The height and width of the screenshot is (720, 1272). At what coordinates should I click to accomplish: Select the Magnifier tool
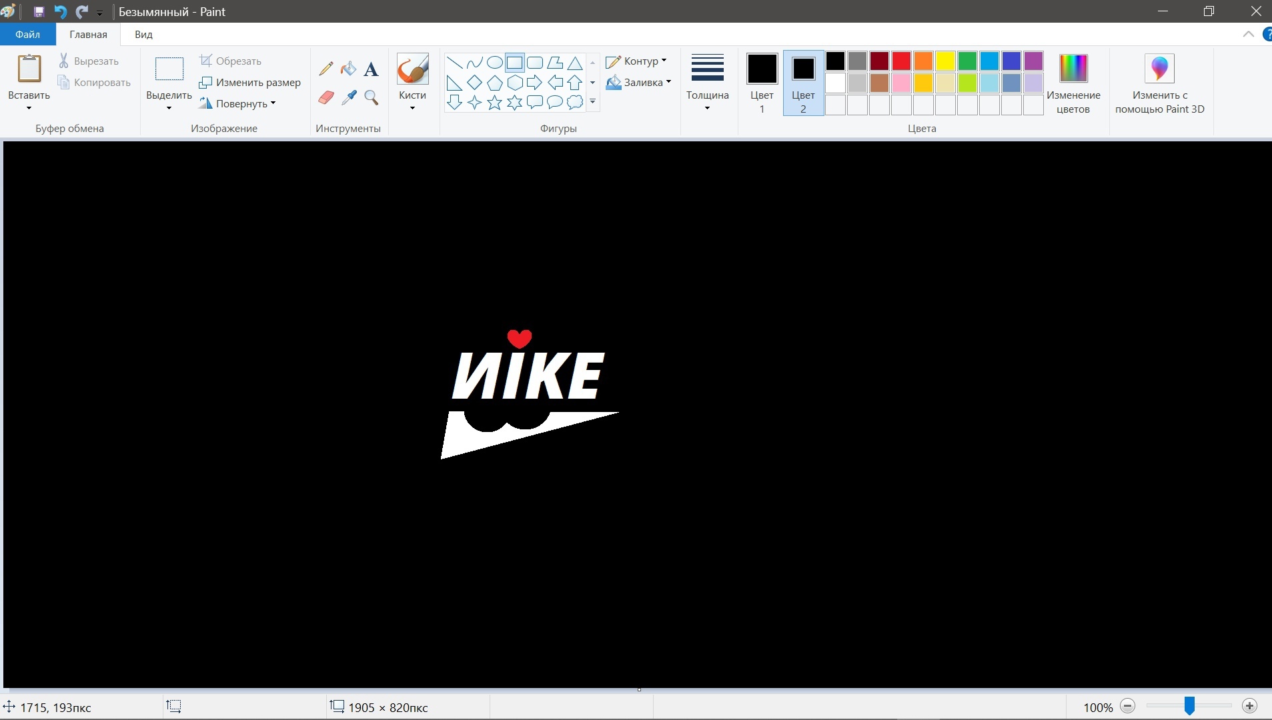tap(372, 98)
